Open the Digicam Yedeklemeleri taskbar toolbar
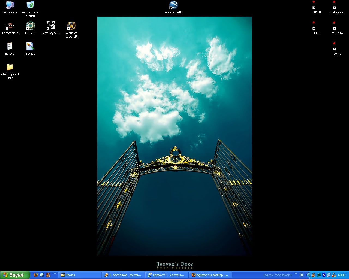Screen dimensions: 349x279 [x=278, y=275]
